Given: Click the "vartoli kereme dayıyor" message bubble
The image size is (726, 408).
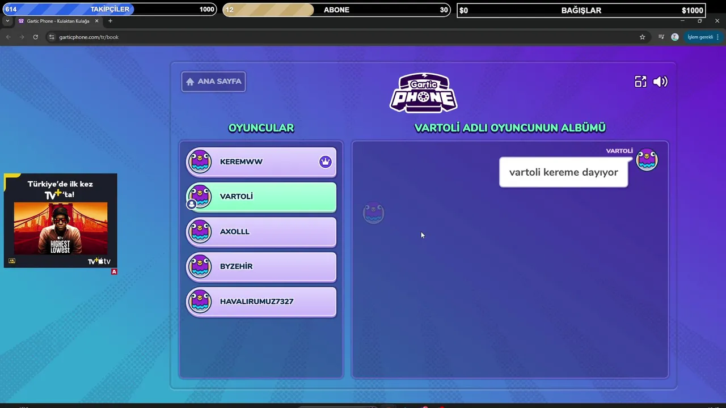Looking at the screenshot, I should click(563, 172).
